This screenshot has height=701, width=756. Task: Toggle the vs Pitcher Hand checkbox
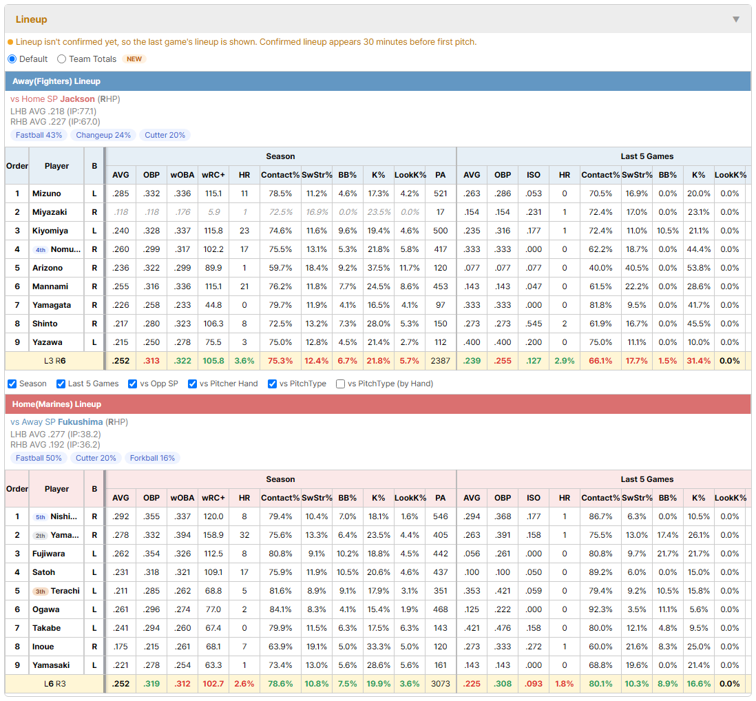point(192,384)
